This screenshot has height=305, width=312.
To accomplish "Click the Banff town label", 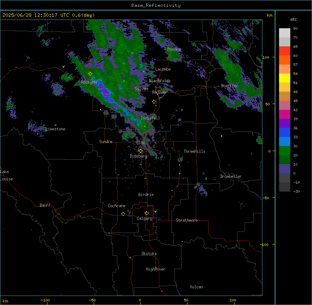I will (45, 205).
